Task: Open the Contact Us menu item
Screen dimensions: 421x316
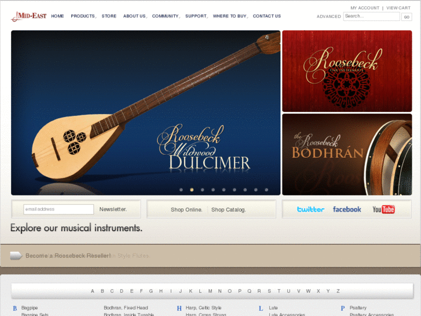Action: tap(266, 16)
